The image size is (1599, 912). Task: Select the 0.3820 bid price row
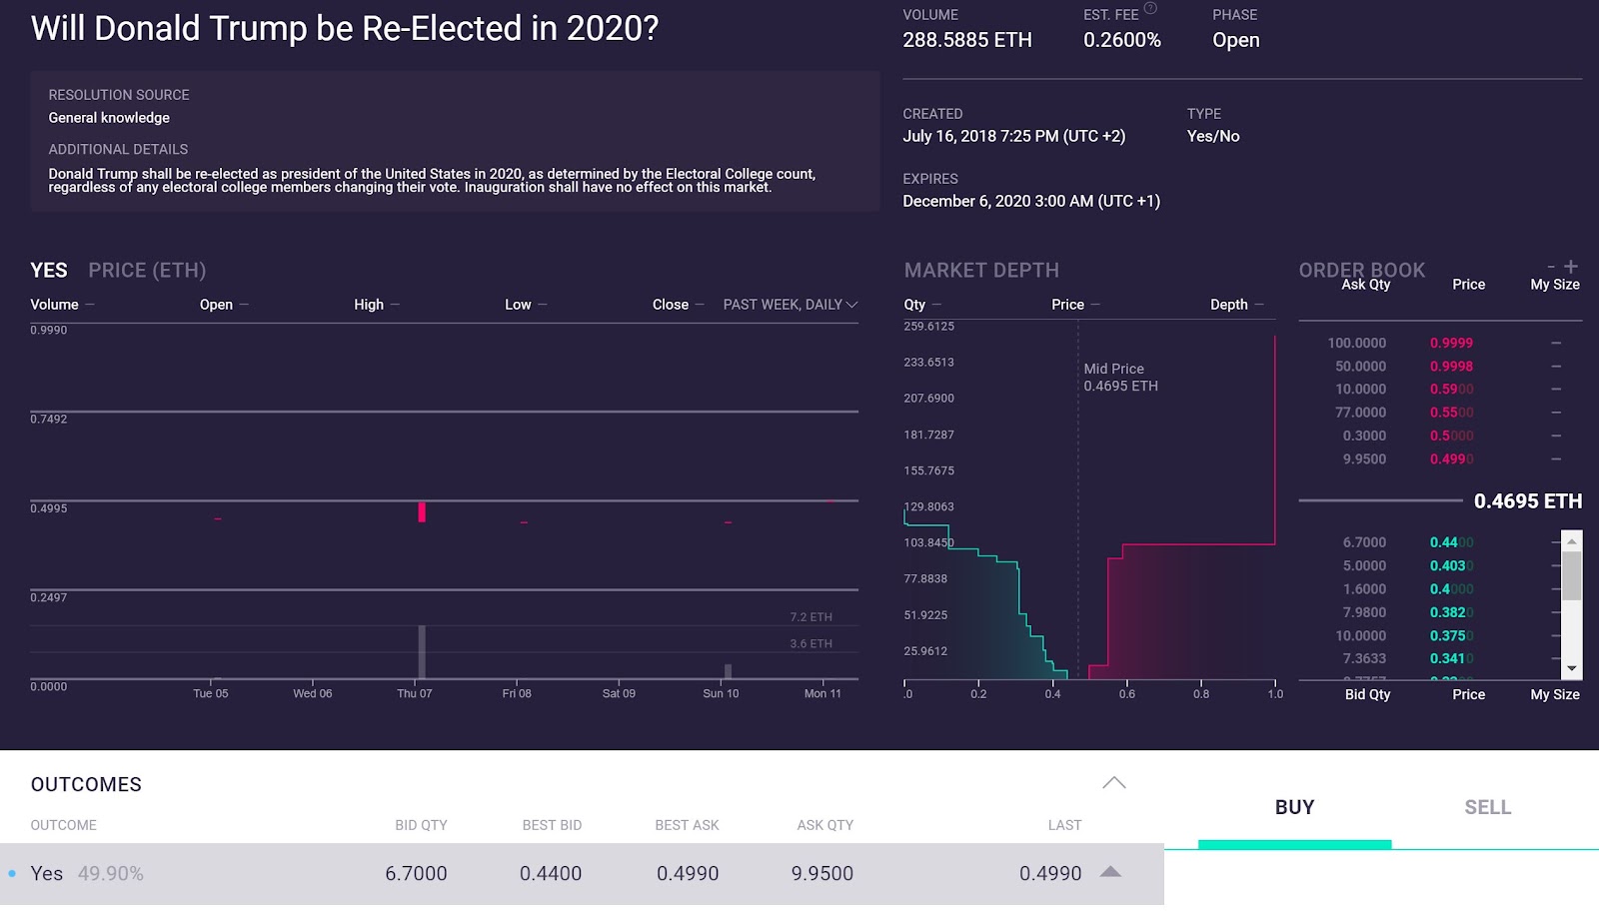pyautogui.click(x=1451, y=612)
